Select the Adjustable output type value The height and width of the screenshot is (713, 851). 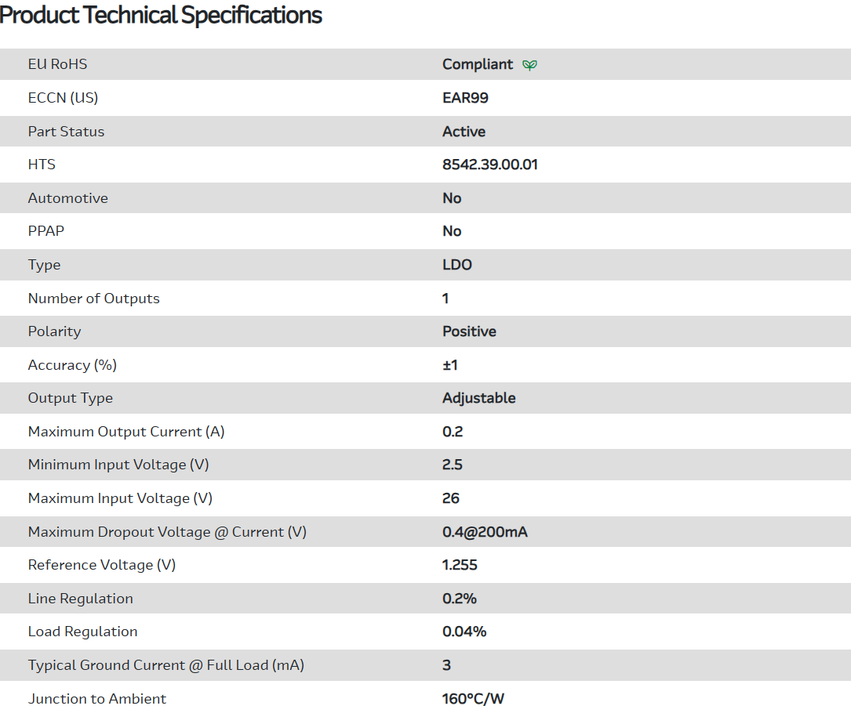click(478, 398)
